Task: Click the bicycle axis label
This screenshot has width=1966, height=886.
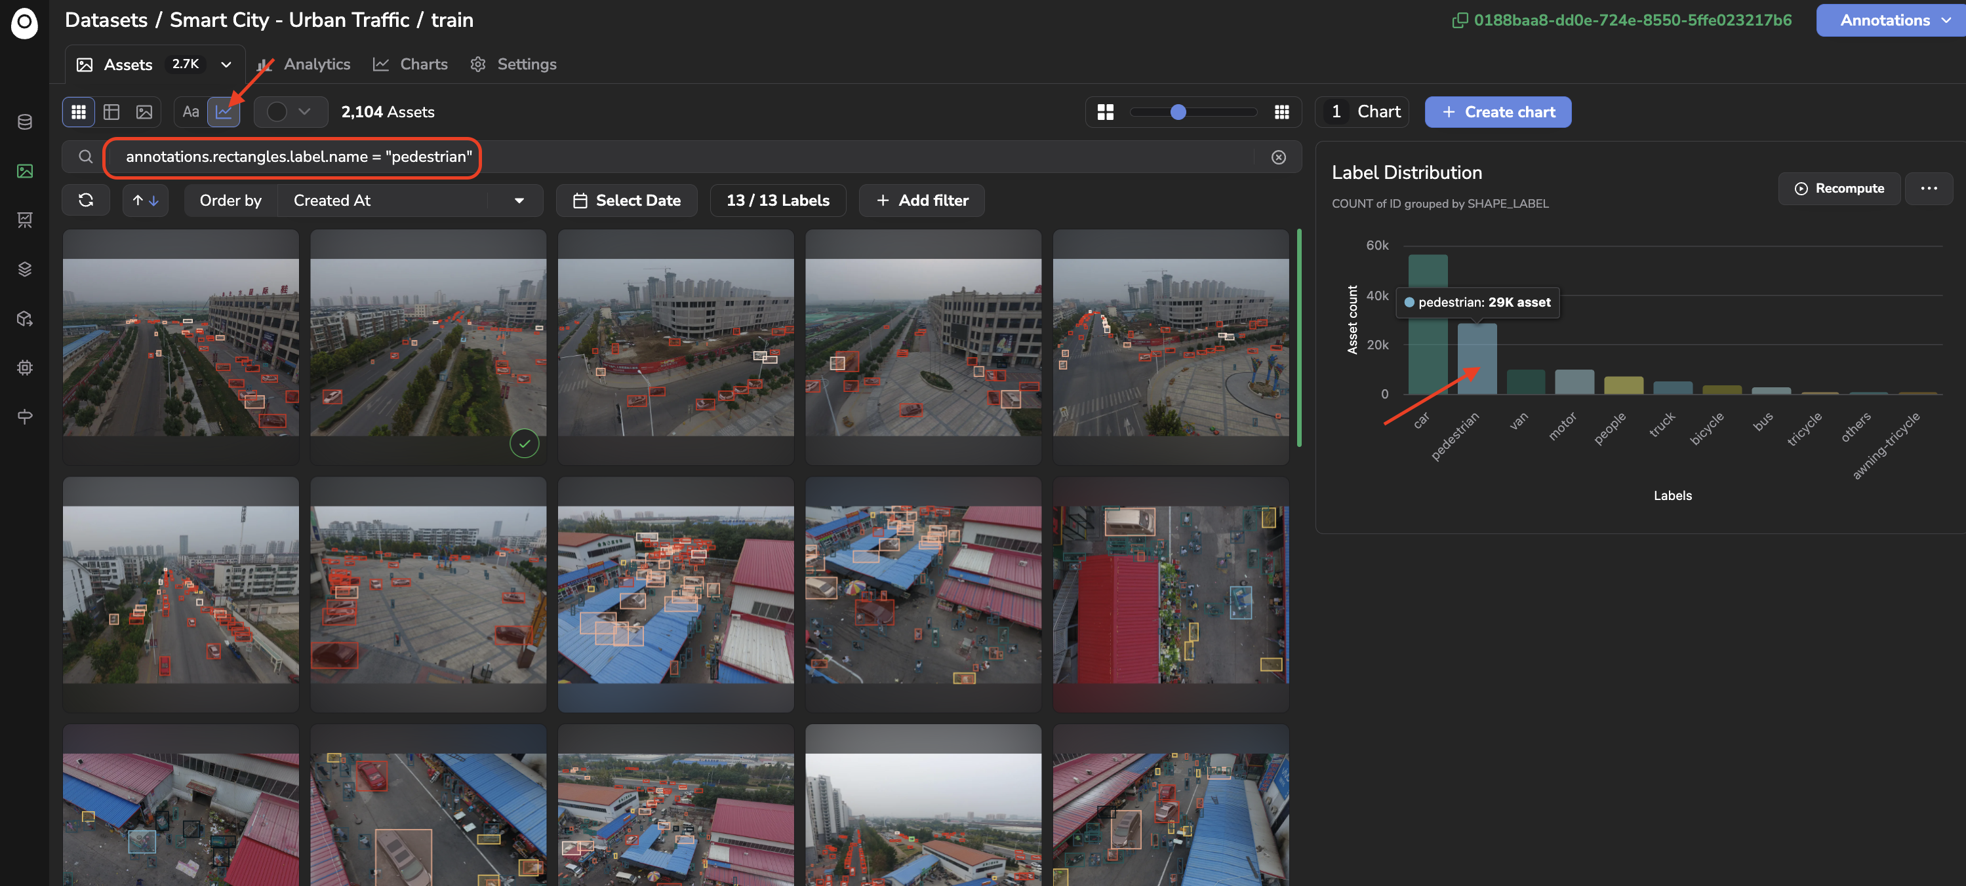Action: (1706, 429)
